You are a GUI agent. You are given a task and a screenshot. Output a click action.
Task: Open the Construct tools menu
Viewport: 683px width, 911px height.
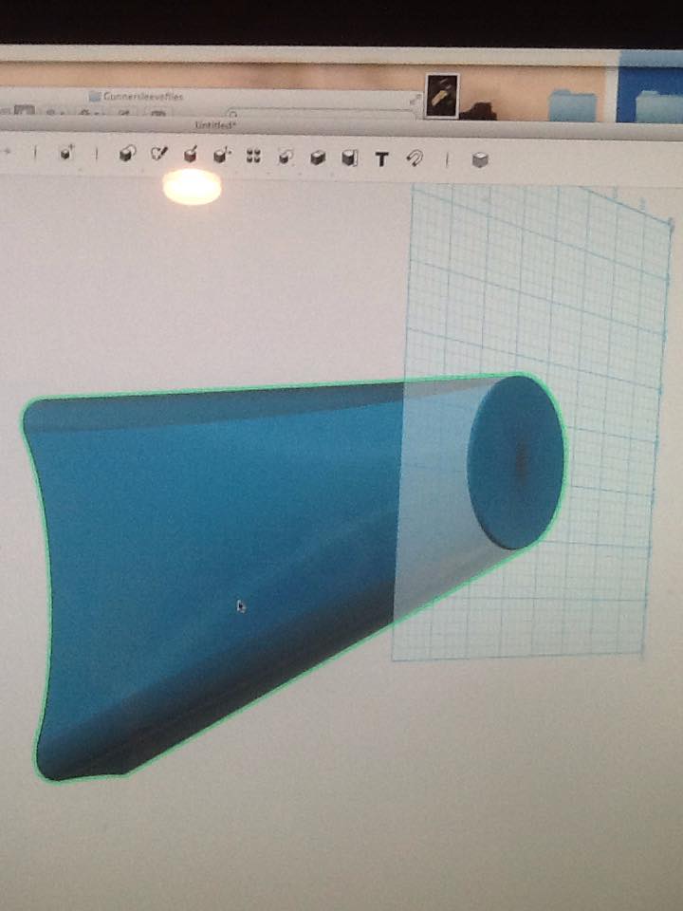tap(190, 155)
